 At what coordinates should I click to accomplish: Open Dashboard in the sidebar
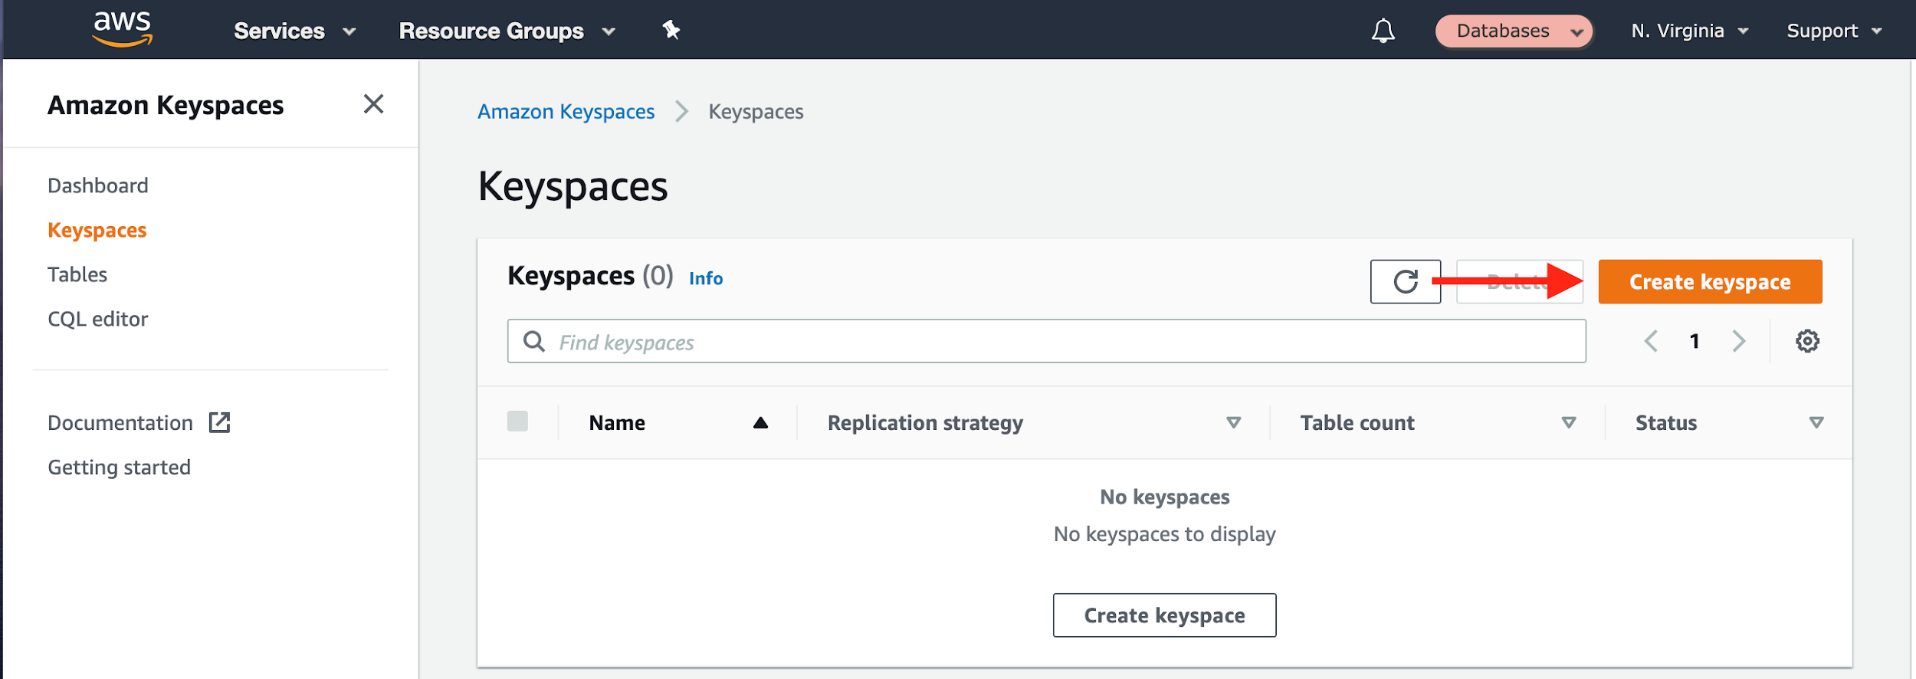pos(98,185)
